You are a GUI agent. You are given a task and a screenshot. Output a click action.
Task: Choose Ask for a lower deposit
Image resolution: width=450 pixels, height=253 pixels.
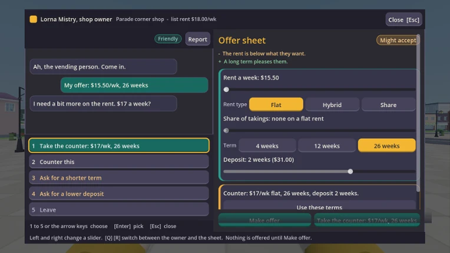pos(119,194)
